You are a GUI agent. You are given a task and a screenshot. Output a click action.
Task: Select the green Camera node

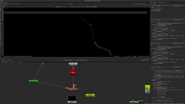(34, 81)
